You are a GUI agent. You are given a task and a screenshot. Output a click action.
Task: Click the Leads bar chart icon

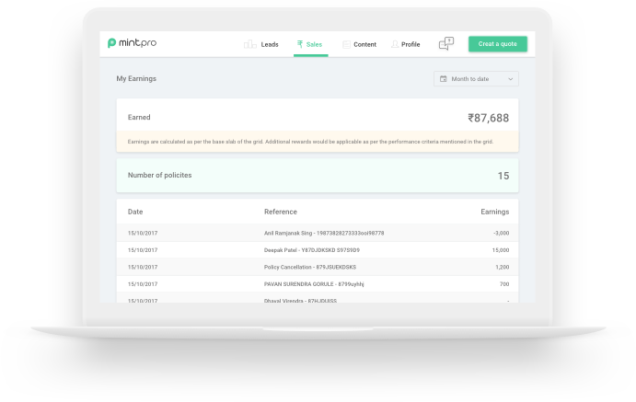point(249,44)
